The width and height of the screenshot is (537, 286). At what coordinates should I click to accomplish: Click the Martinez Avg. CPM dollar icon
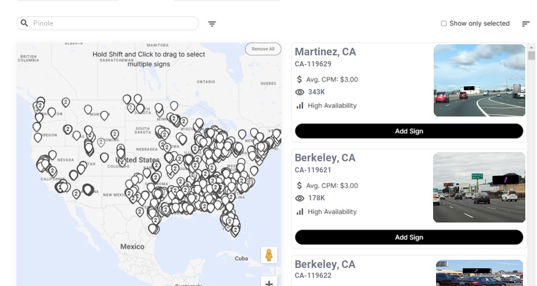299,79
